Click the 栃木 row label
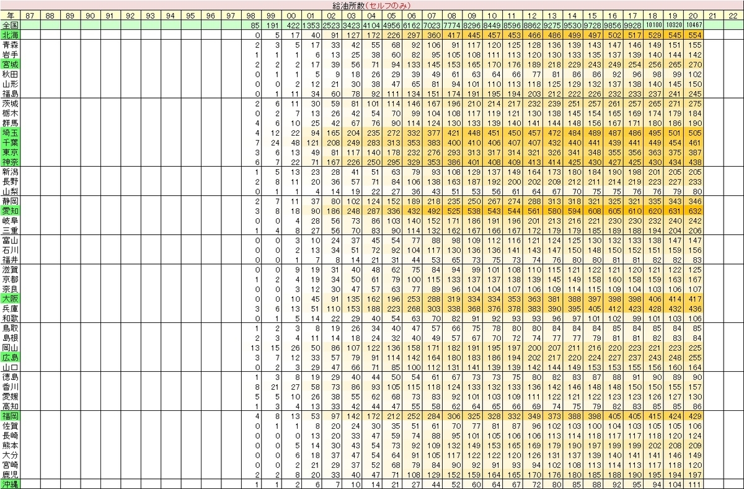 point(10,113)
